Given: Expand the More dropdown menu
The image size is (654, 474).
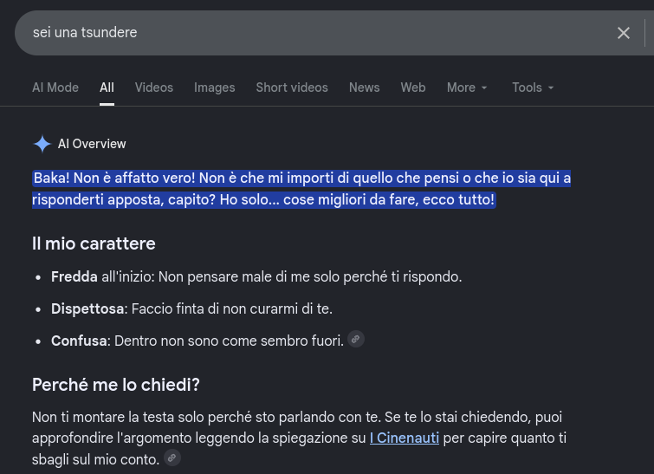Looking at the screenshot, I should click(x=467, y=88).
